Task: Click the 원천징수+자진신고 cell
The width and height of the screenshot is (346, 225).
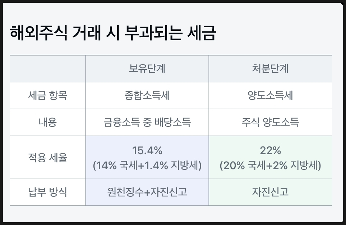Action: 147,192
